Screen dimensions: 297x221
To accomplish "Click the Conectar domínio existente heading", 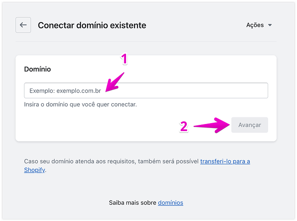I will (92, 25).
